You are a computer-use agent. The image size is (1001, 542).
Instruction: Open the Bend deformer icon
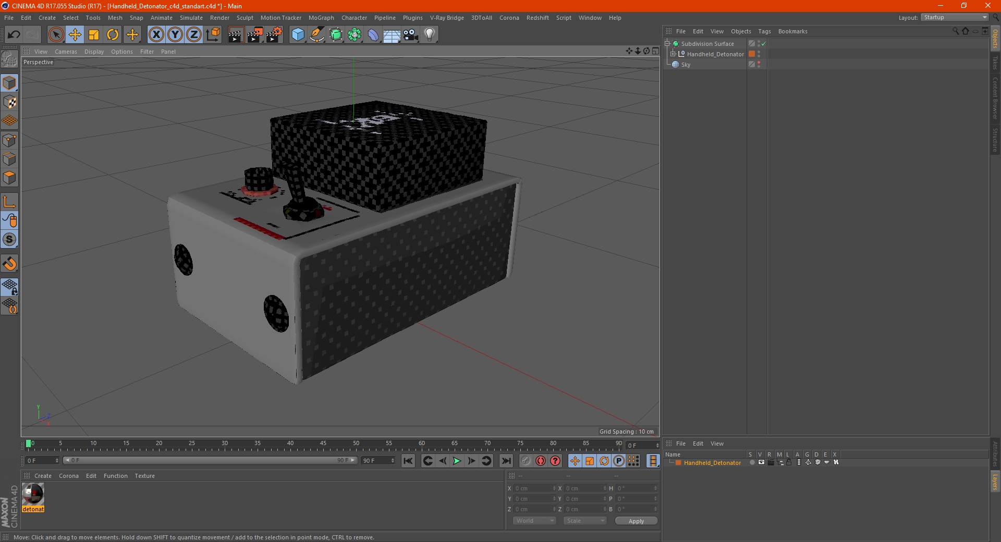pyautogui.click(x=373, y=35)
